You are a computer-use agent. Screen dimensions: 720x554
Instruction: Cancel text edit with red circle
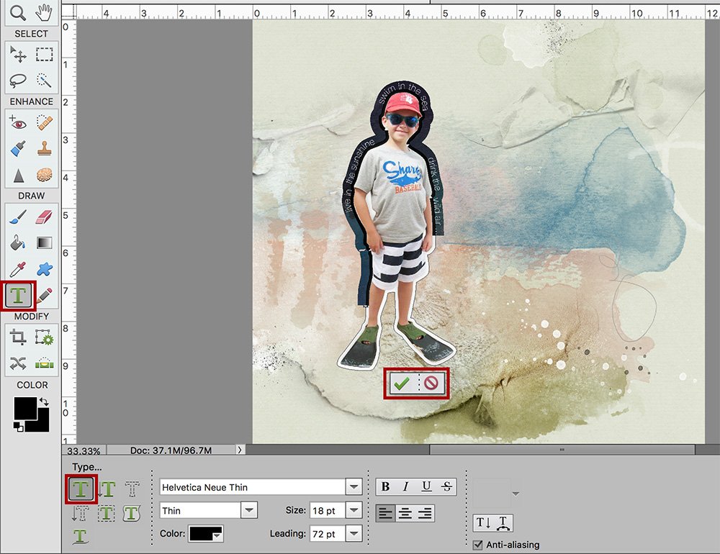(431, 383)
